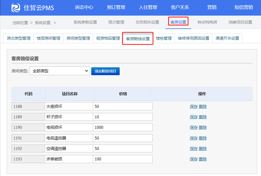Screen dimensions: 261x176
Task: Save the 水壶损坏 row
Action: pos(194,107)
